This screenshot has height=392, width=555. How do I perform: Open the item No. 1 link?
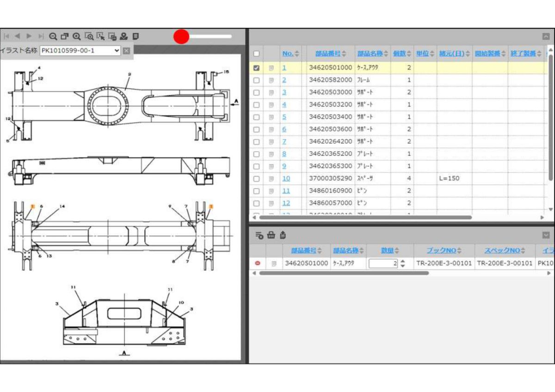pos(284,68)
